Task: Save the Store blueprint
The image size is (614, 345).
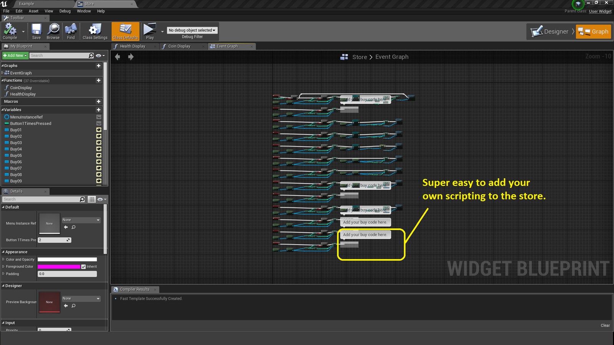Action: pos(36,31)
